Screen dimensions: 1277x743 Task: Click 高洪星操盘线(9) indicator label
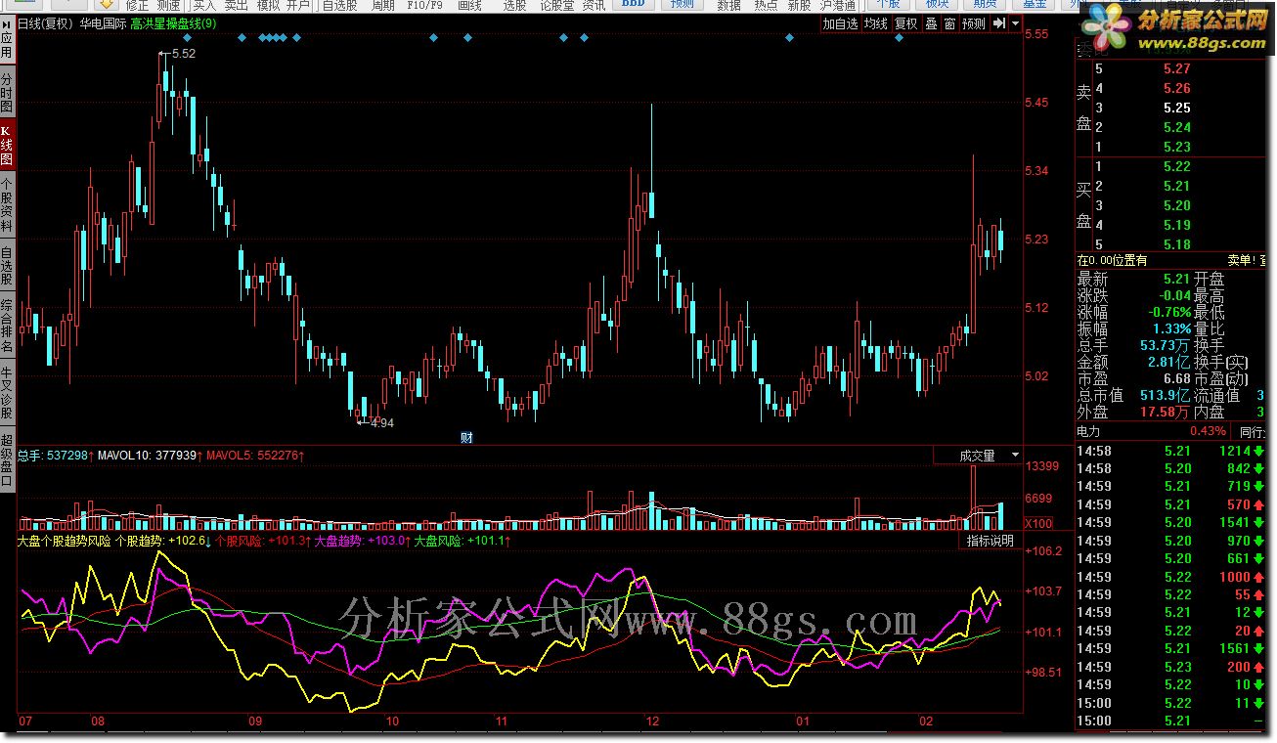click(174, 23)
